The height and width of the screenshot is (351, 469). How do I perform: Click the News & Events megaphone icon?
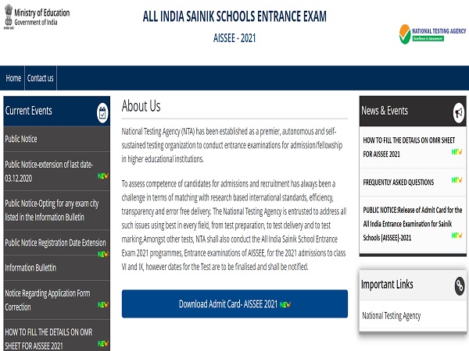pos(460,112)
